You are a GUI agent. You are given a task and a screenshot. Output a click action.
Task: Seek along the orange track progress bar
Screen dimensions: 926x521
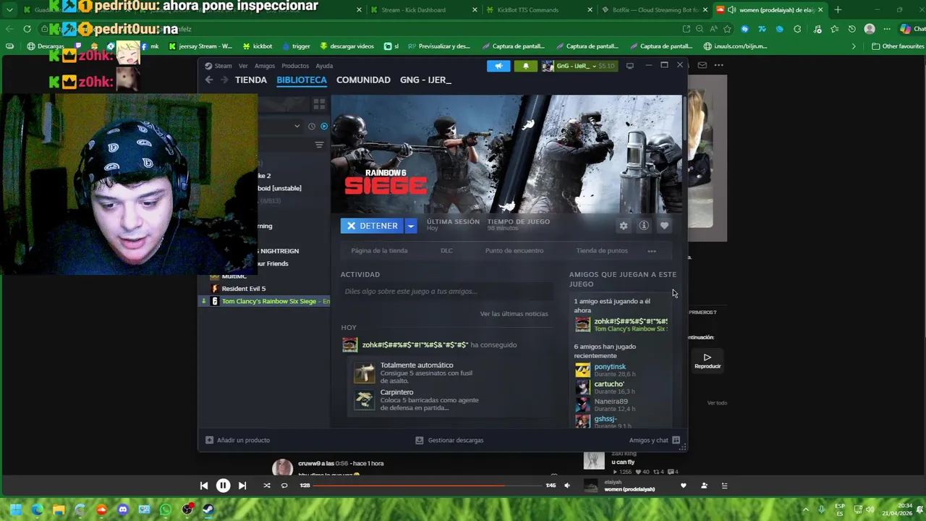click(427, 486)
